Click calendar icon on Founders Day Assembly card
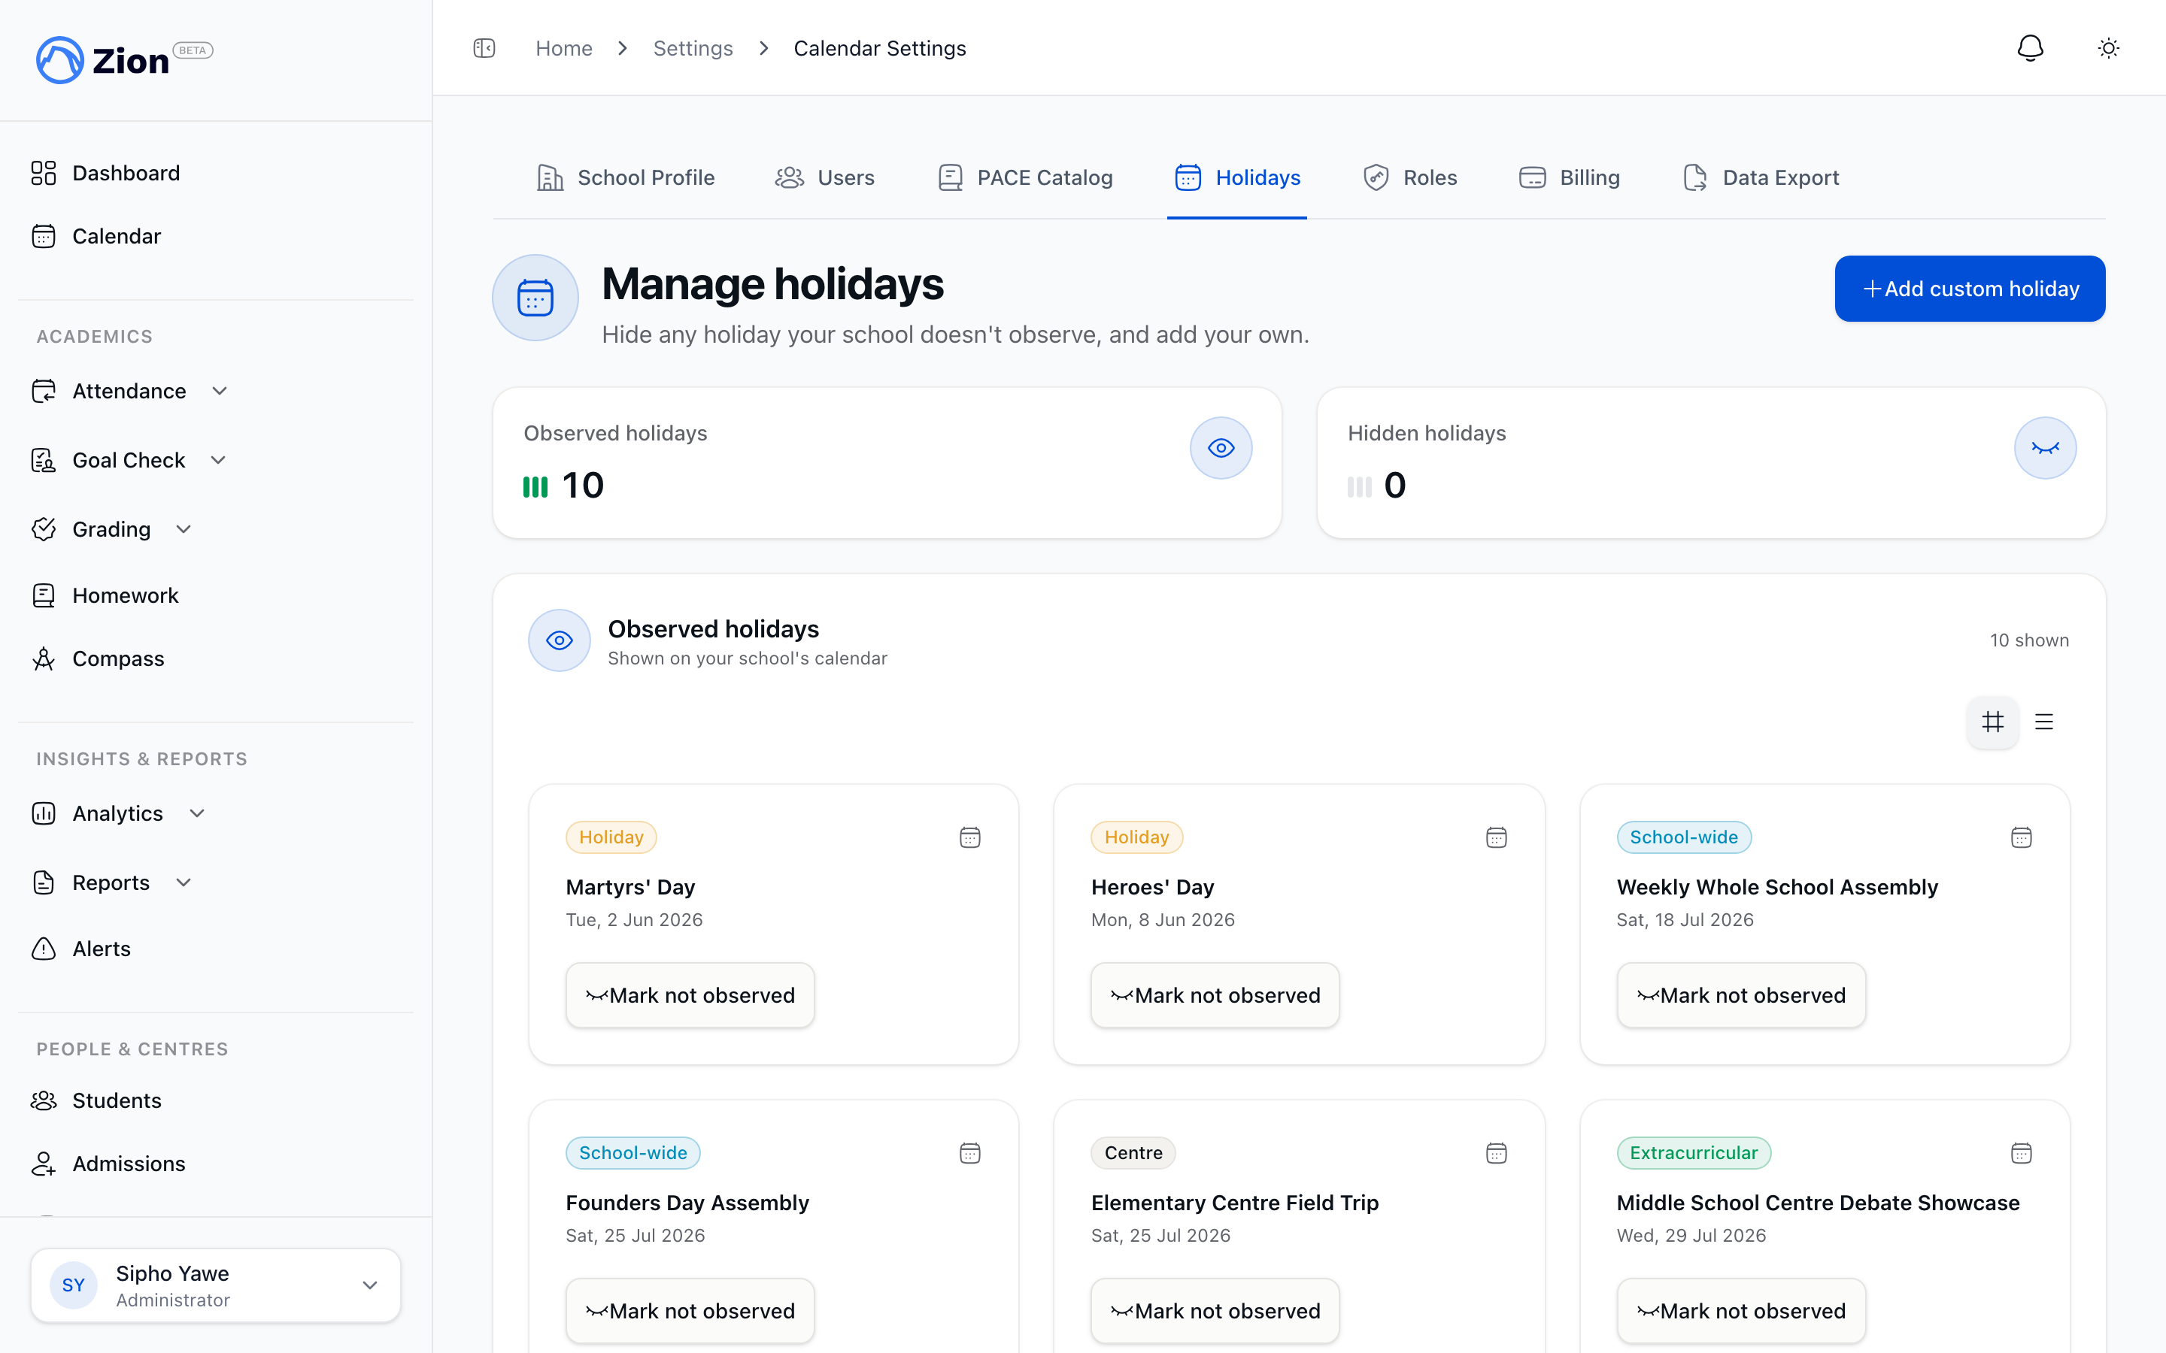Screen dimensions: 2166x1353 coord(970,1154)
